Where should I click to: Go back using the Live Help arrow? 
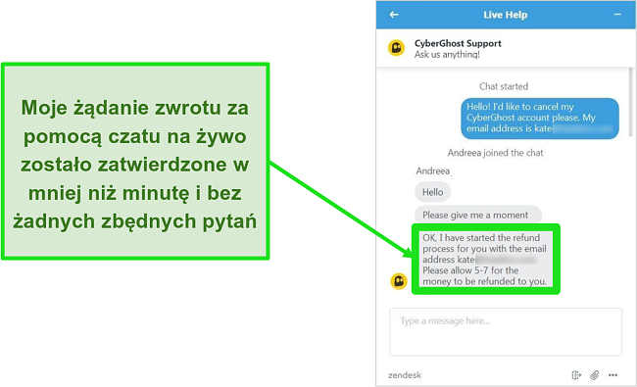pyautogui.click(x=394, y=15)
